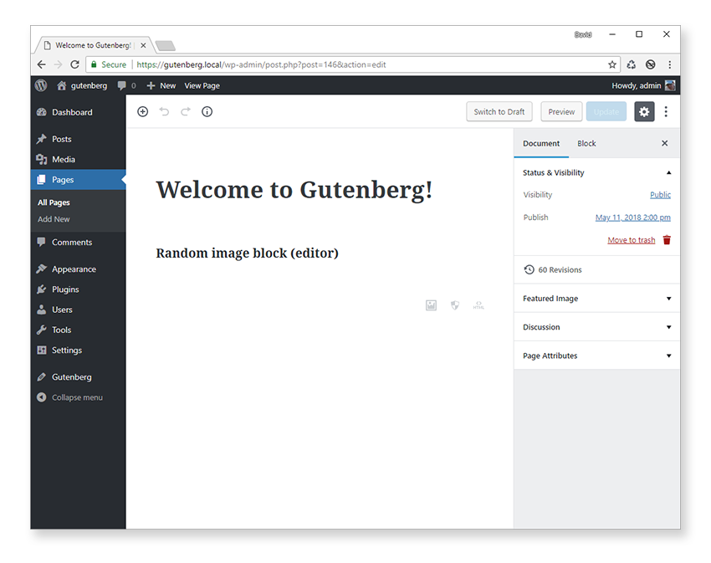Open Plugins in the admin sidebar
Screen dimensions: 711x563
pos(65,289)
